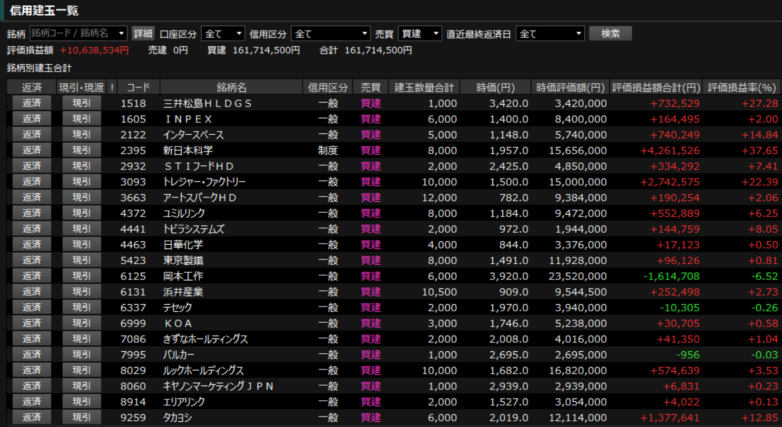The height and width of the screenshot is (427, 782).
Task: Click the 評価損益額合計(円) column header
Action: 656,87
